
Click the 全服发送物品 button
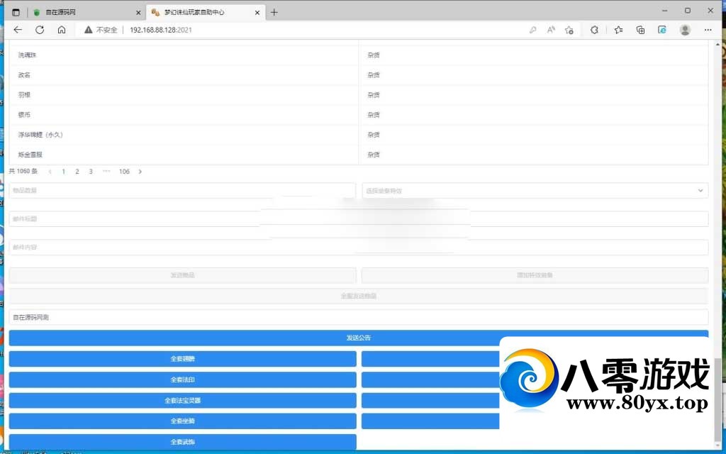click(358, 296)
